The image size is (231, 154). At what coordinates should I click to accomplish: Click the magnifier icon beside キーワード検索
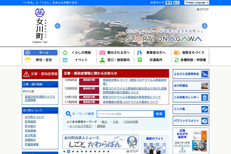click(x=68, y=114)
